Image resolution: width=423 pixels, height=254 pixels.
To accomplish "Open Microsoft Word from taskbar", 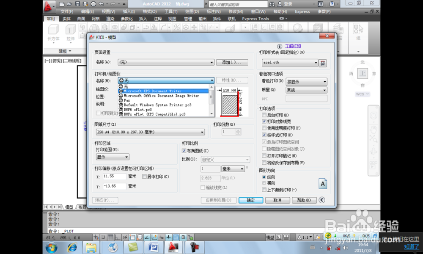I will [x=153, y=247].
